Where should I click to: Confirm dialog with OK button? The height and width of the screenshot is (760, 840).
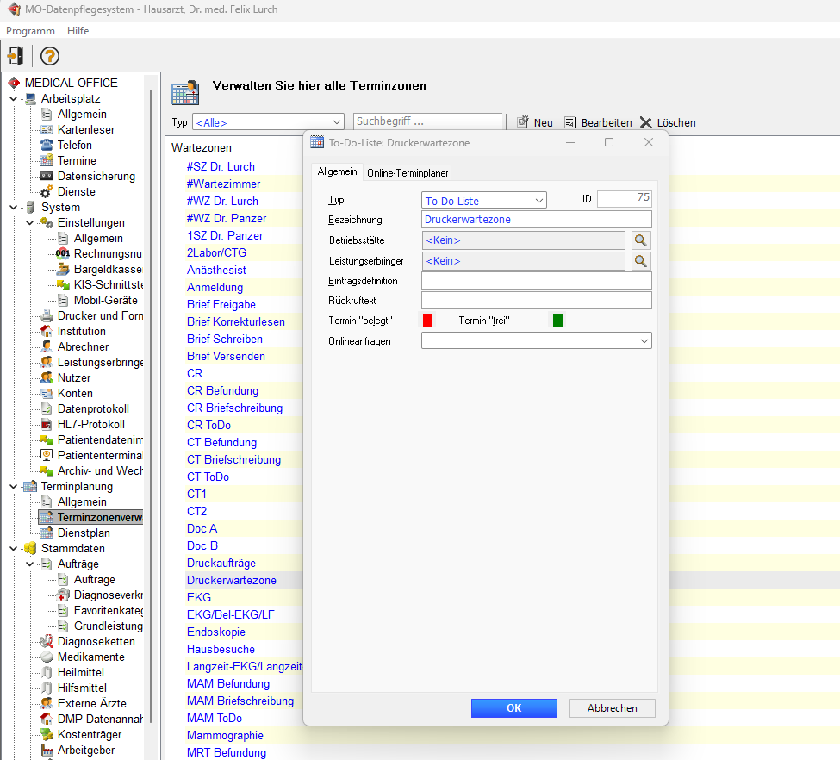513,707
